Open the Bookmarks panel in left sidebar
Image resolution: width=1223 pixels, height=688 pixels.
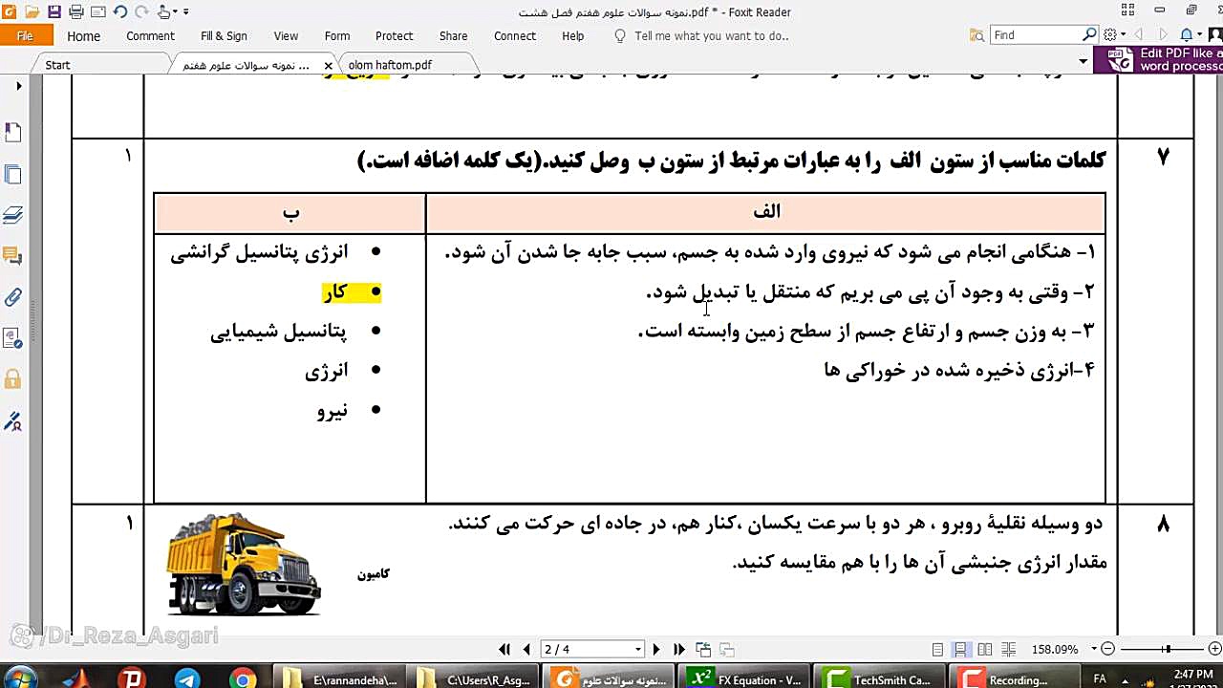click(12, 132)
